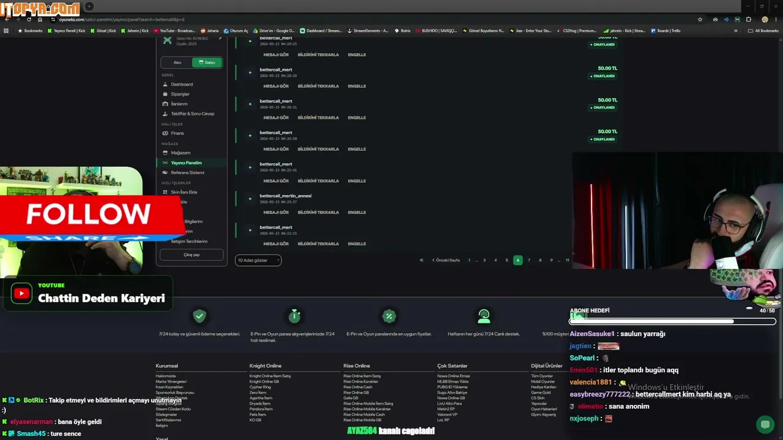783x440 pixels.
Task: Go to pagination page 9
Action: [551, 260]
